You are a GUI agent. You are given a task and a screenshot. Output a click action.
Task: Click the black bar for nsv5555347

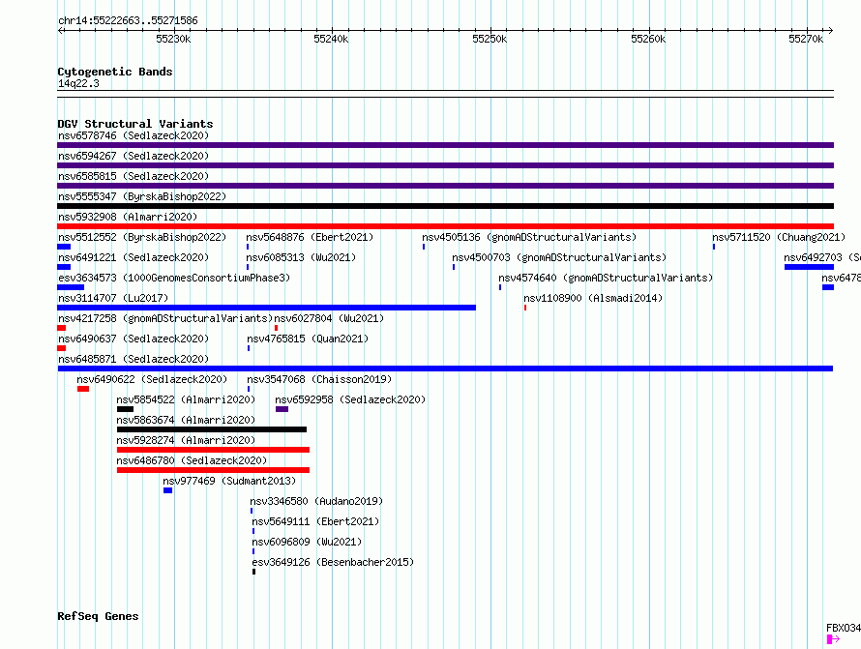445,206
